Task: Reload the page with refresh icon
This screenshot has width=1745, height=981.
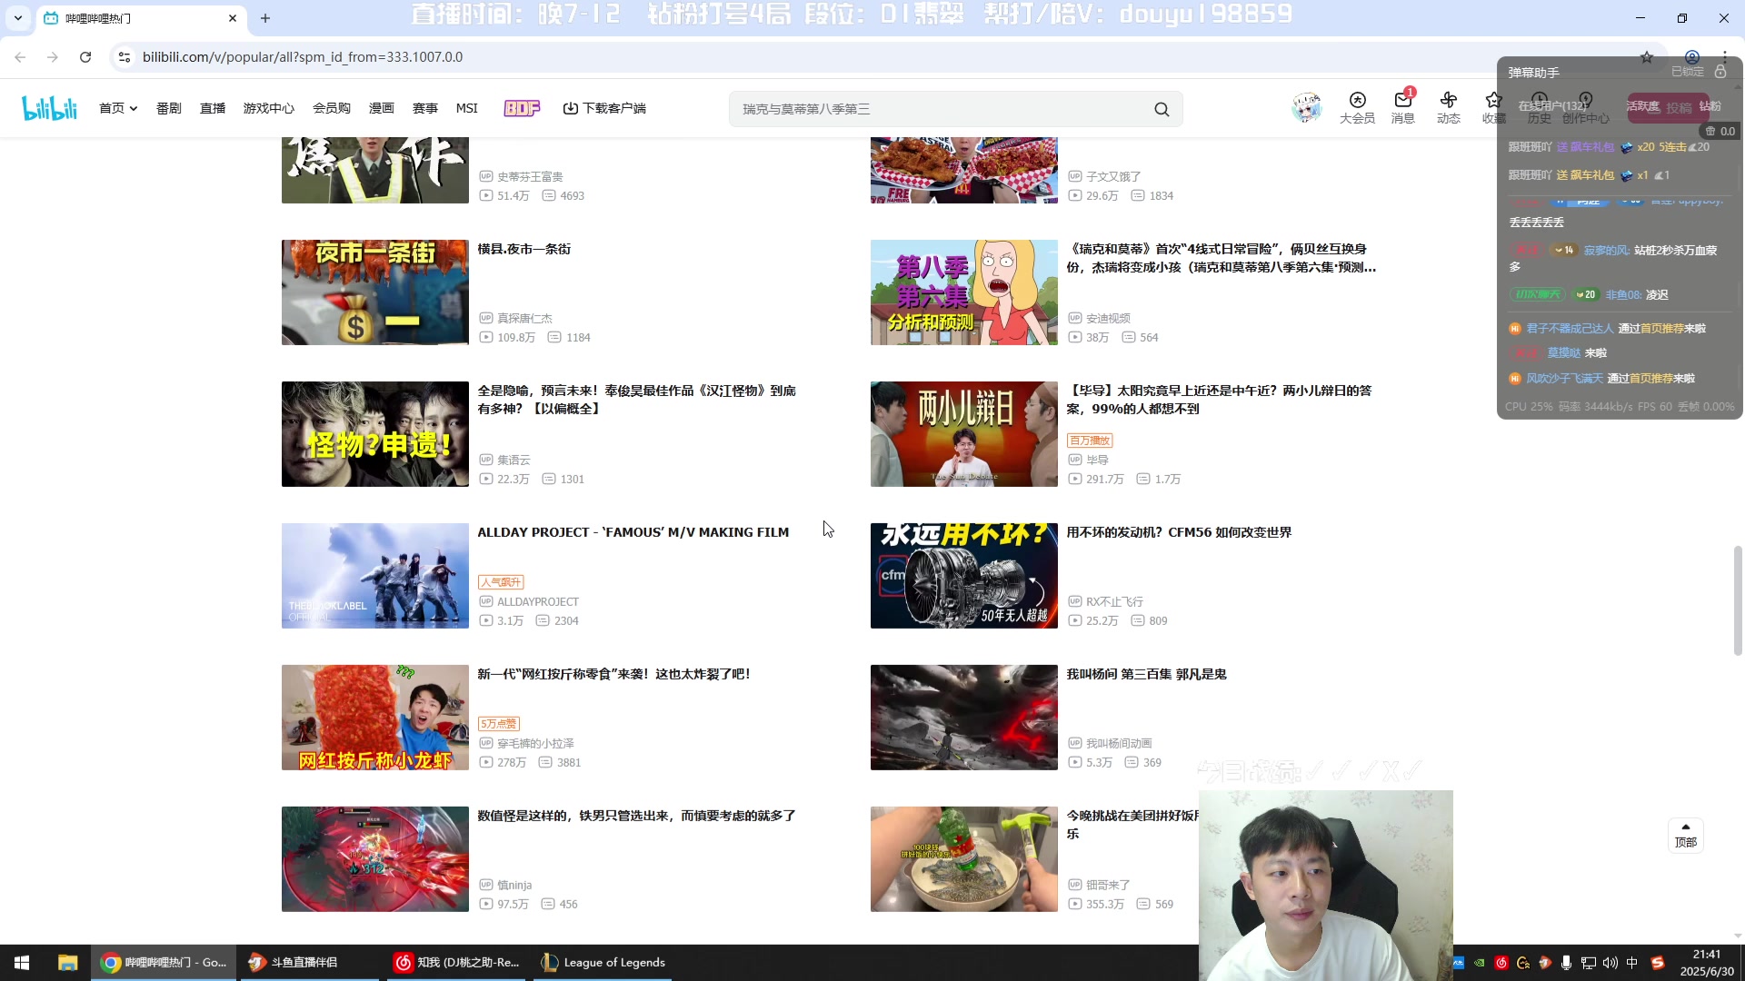Action: click(x=85, y=57)
